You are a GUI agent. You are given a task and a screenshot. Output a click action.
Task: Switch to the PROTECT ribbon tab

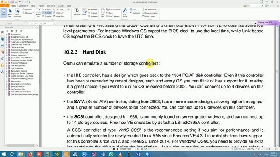click(51, 6)
